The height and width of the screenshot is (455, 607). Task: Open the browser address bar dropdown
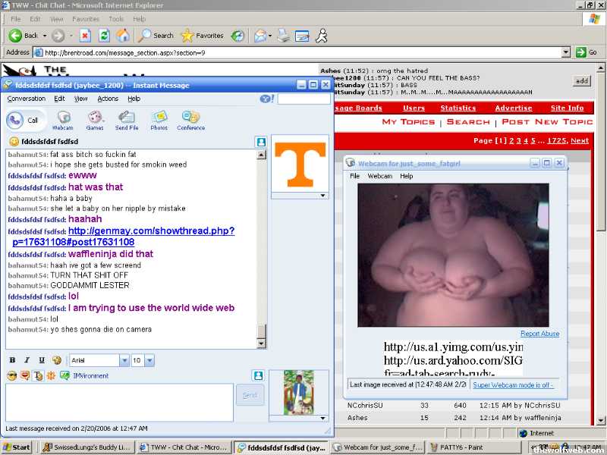click(x=565, y=52)
